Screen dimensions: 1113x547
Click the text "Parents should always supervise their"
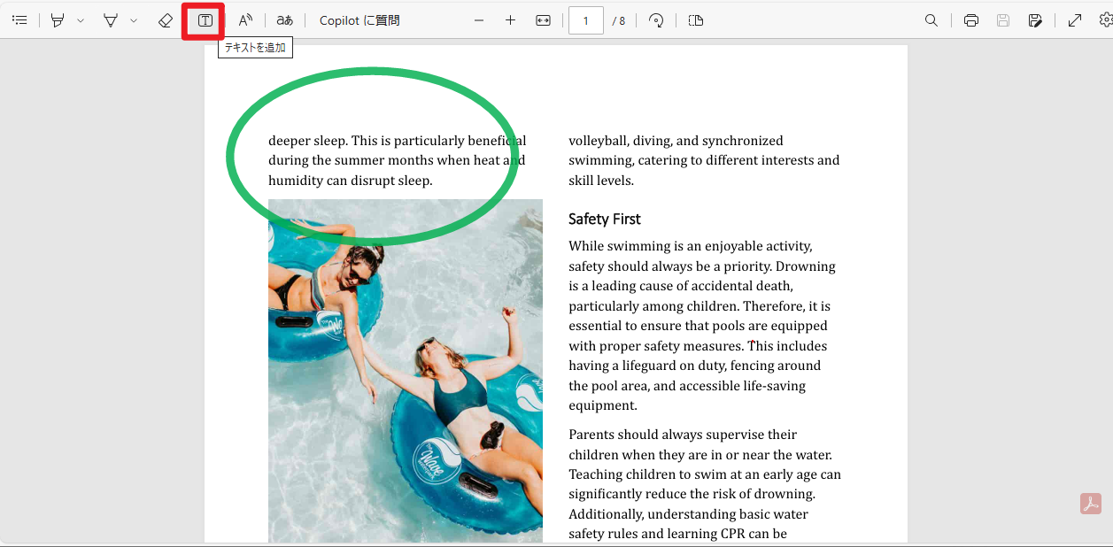coord(683,435)
